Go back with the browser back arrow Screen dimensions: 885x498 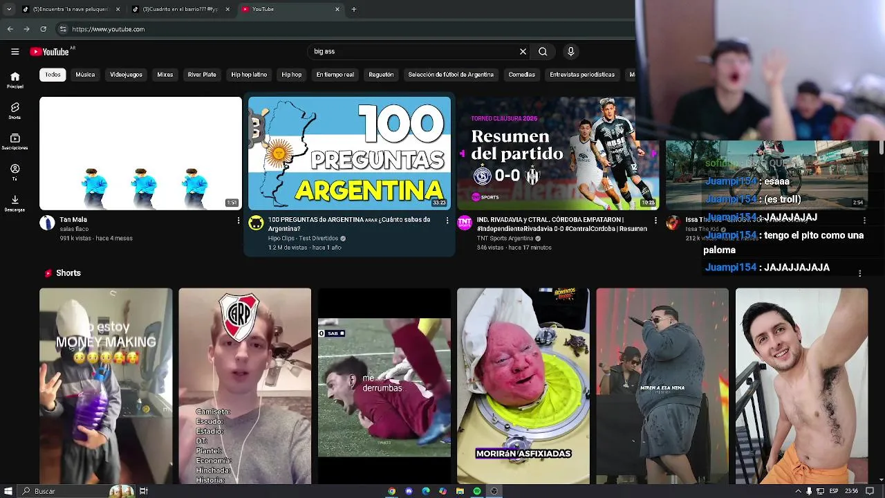click(10, 29)
